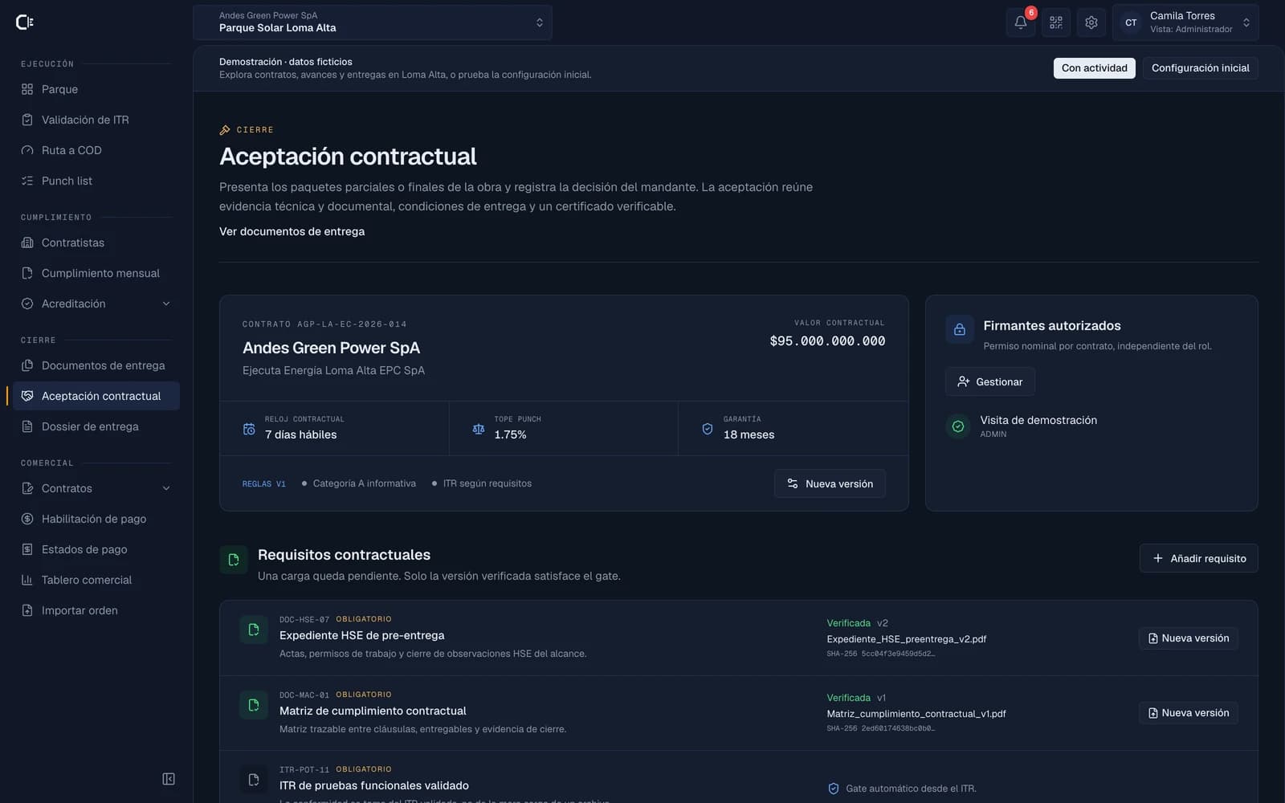The height and width of the screenshot is (803, 1285).
Task: Click Añadir requisito button
Action: pyautogui.click(x=1199, y=558)
